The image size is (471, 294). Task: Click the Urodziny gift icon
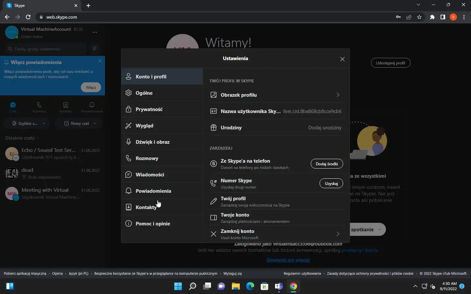(214, 127)
